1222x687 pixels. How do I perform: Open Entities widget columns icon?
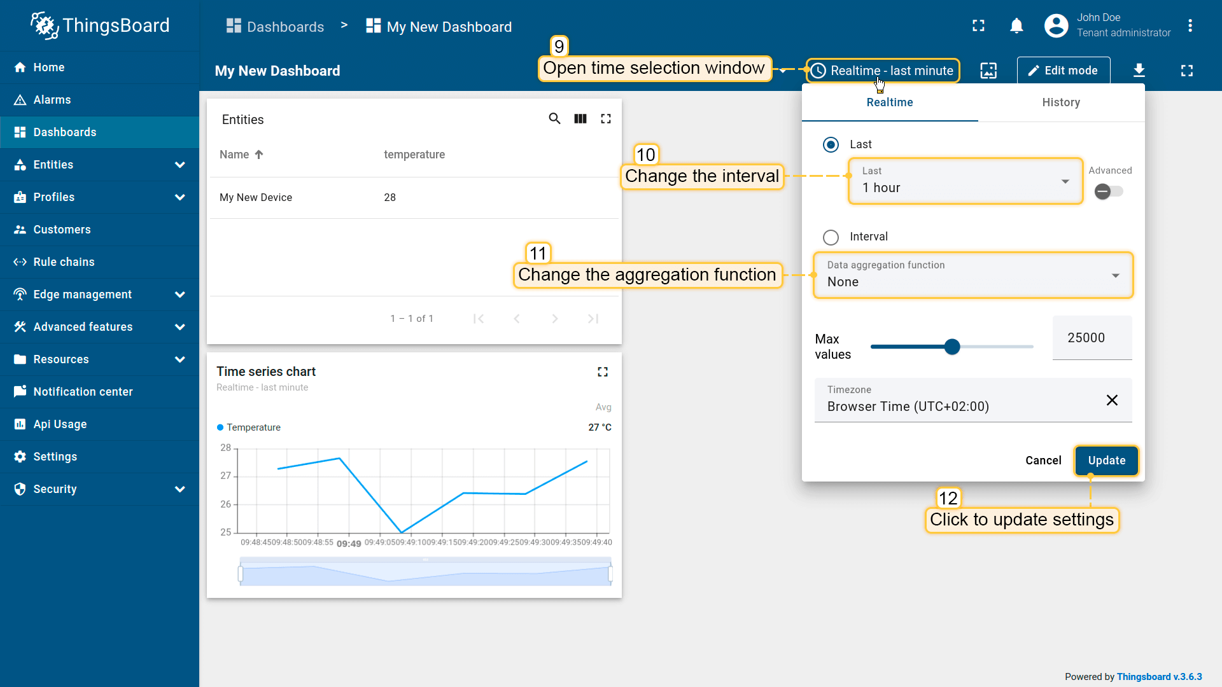580,119
